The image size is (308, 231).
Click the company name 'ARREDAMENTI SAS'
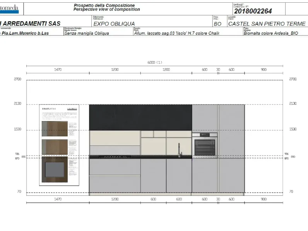tap(31, 24)
